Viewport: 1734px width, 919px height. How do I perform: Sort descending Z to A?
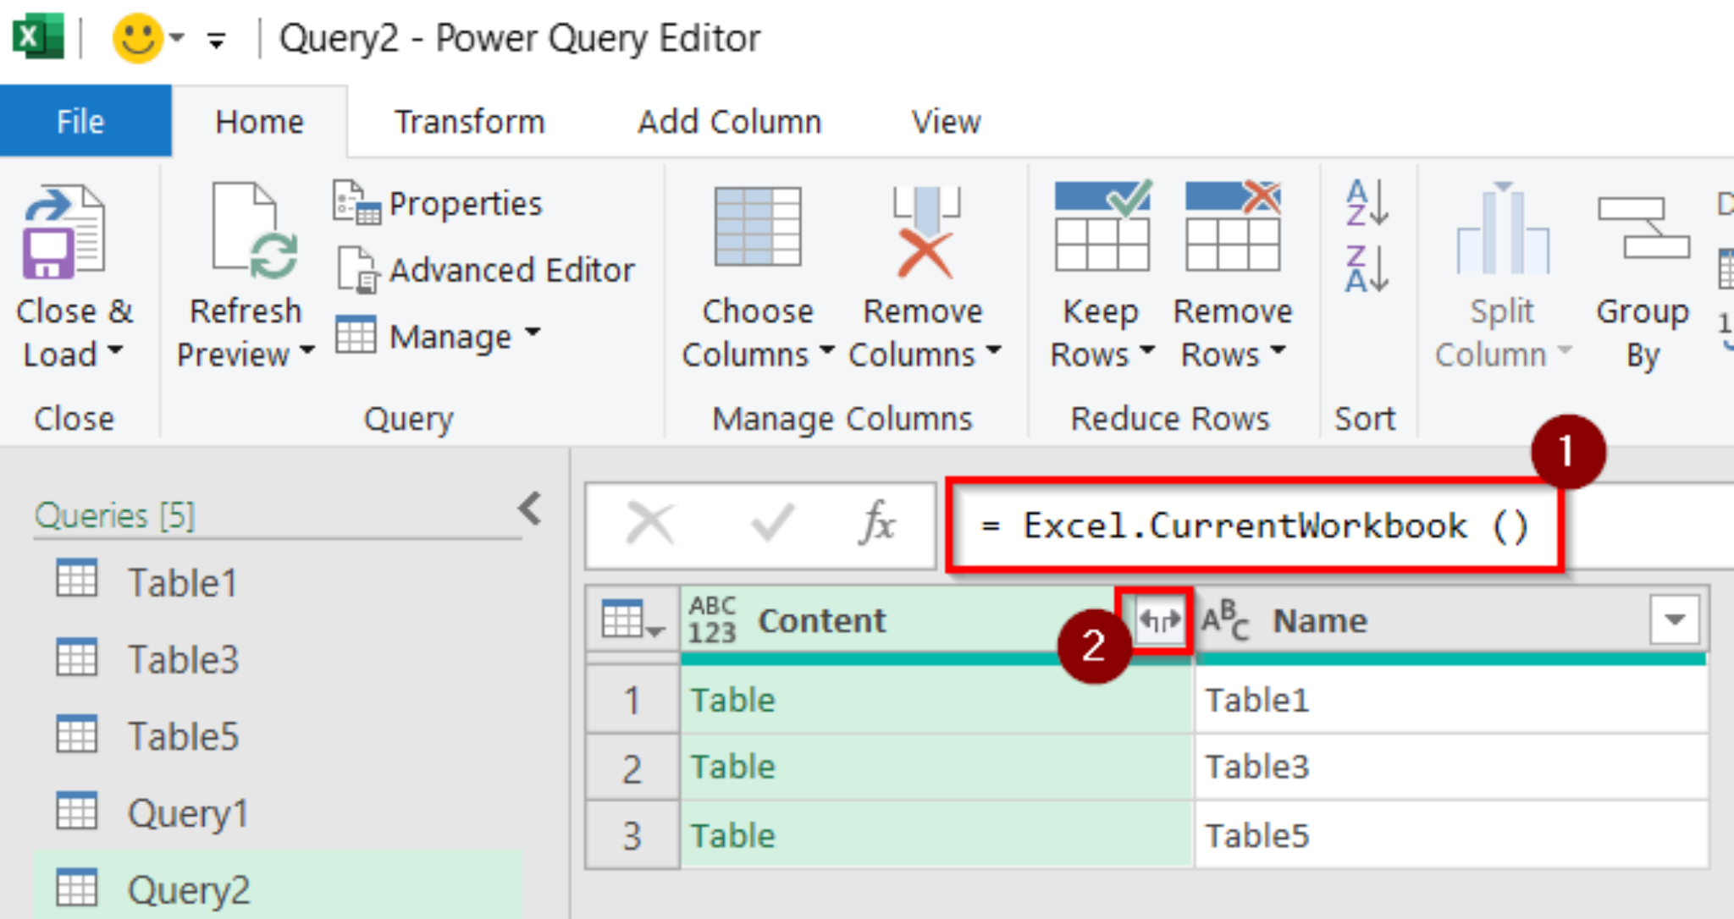[1367, 268]
